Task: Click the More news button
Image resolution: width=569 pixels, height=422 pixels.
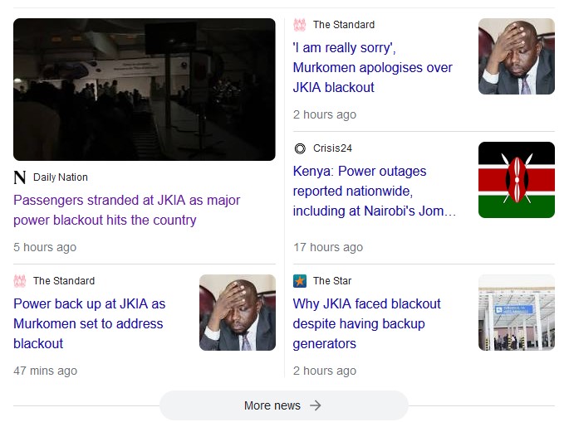Action: coord(284,405)
